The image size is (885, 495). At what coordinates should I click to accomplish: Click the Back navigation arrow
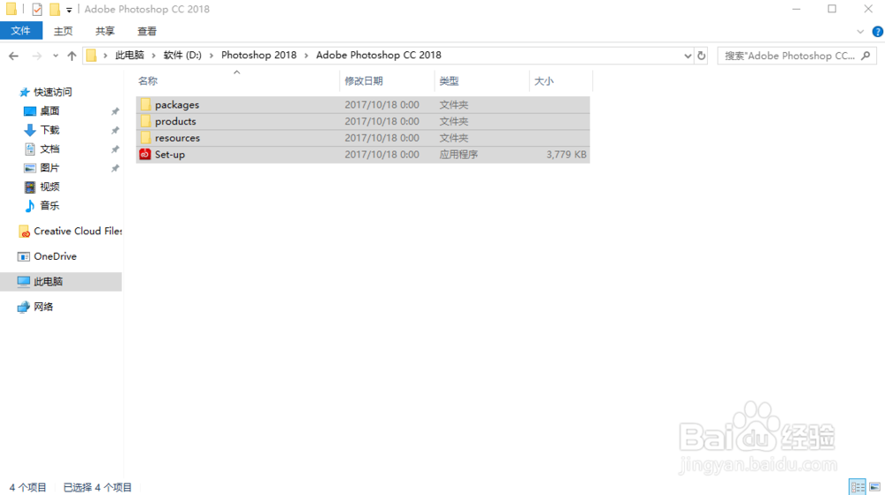click(13, 56)
